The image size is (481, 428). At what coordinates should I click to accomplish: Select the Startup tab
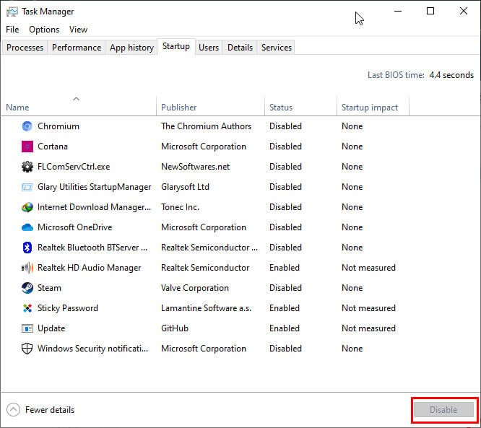pyautogui.click(x=176, y=47)
